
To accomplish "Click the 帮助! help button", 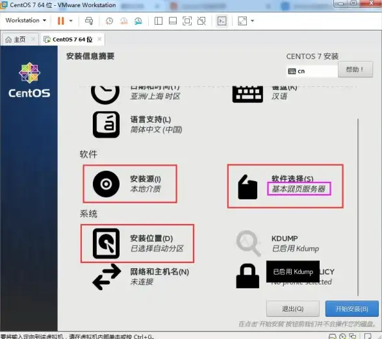I will pyautogui.click(x=355, y=69).
